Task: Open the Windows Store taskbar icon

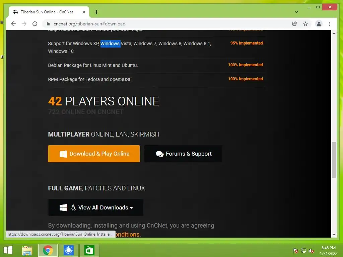Action: pos(89,250)
